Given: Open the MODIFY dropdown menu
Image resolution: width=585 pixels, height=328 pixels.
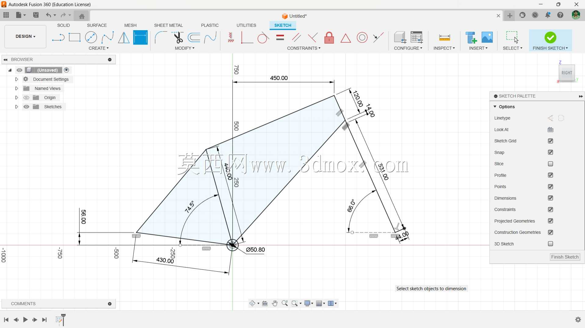Looking at the screenshot, I should tap(185, 48).
